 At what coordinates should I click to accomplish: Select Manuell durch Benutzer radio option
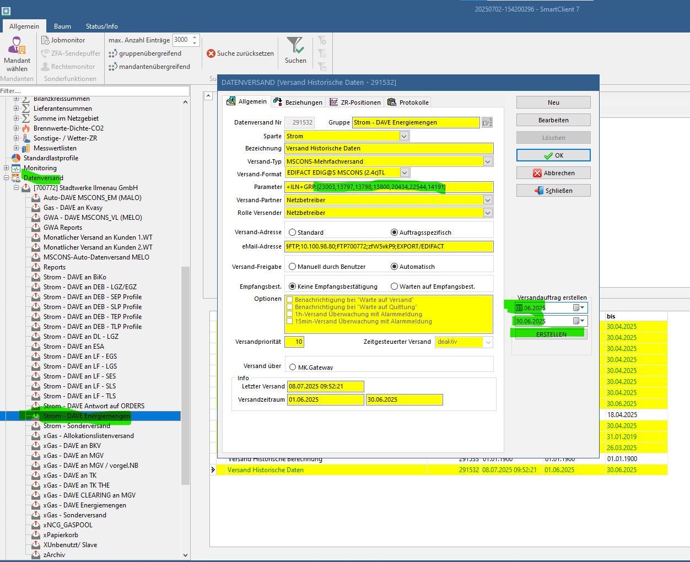pyautogui.click(x=292, y=267)
